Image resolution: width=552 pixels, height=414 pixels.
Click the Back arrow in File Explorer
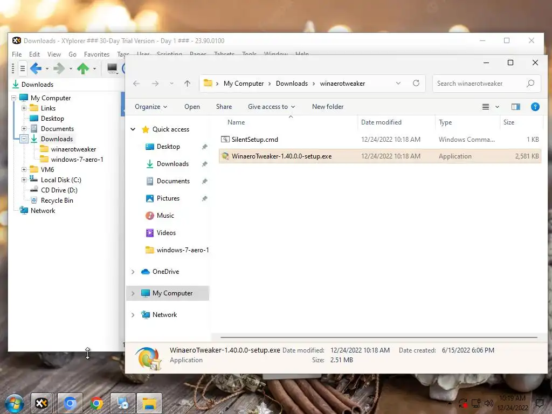[x=136, y=84]
